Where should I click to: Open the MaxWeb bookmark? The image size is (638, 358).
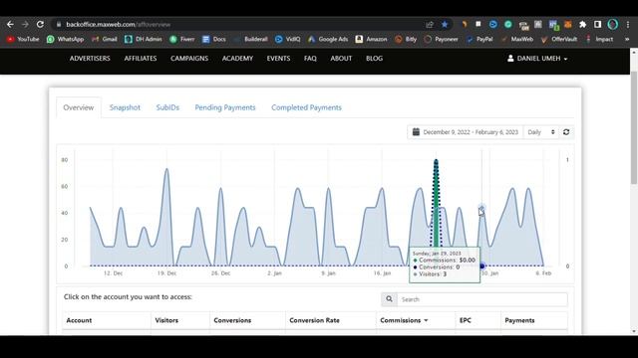[516, 39]
